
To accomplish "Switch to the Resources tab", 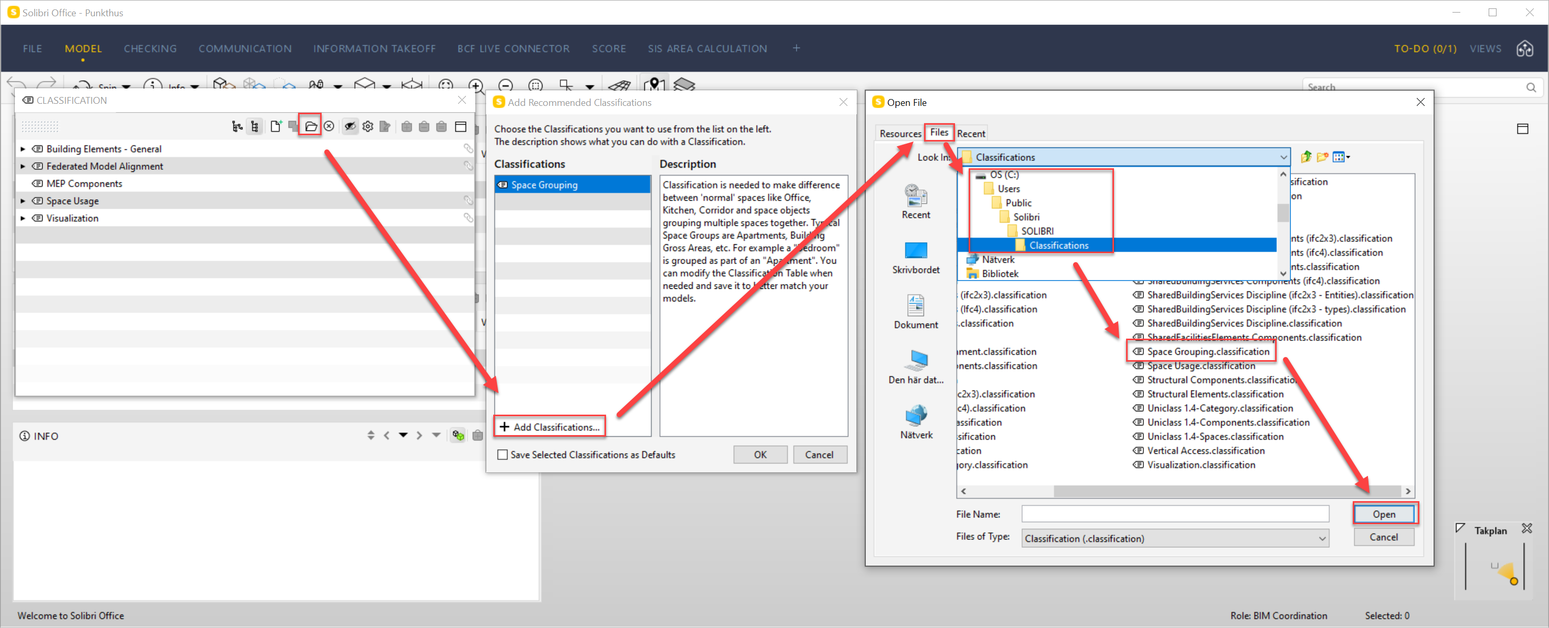I will pos(899,134).
